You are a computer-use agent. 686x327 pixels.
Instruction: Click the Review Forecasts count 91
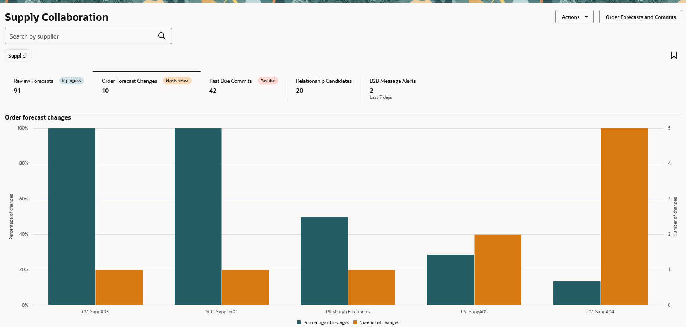tap(17, 91)
